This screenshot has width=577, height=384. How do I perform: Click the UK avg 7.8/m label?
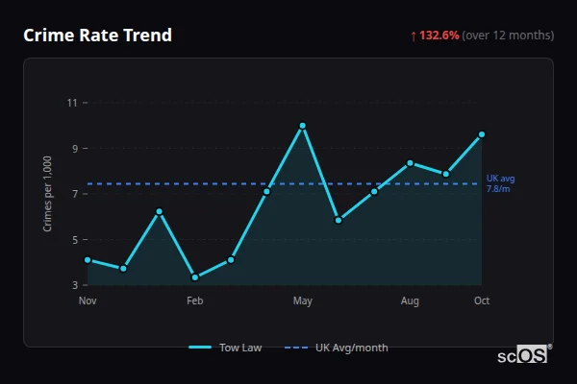click(500, 183)
